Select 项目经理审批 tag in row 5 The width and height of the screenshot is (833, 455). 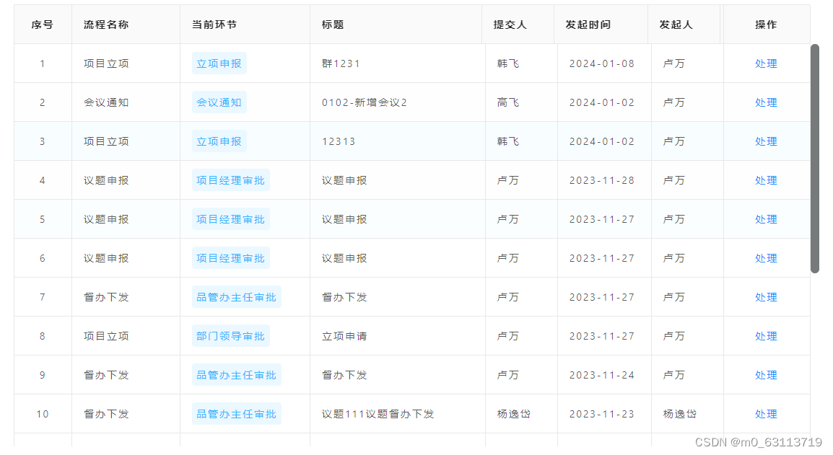coord(230,219)
